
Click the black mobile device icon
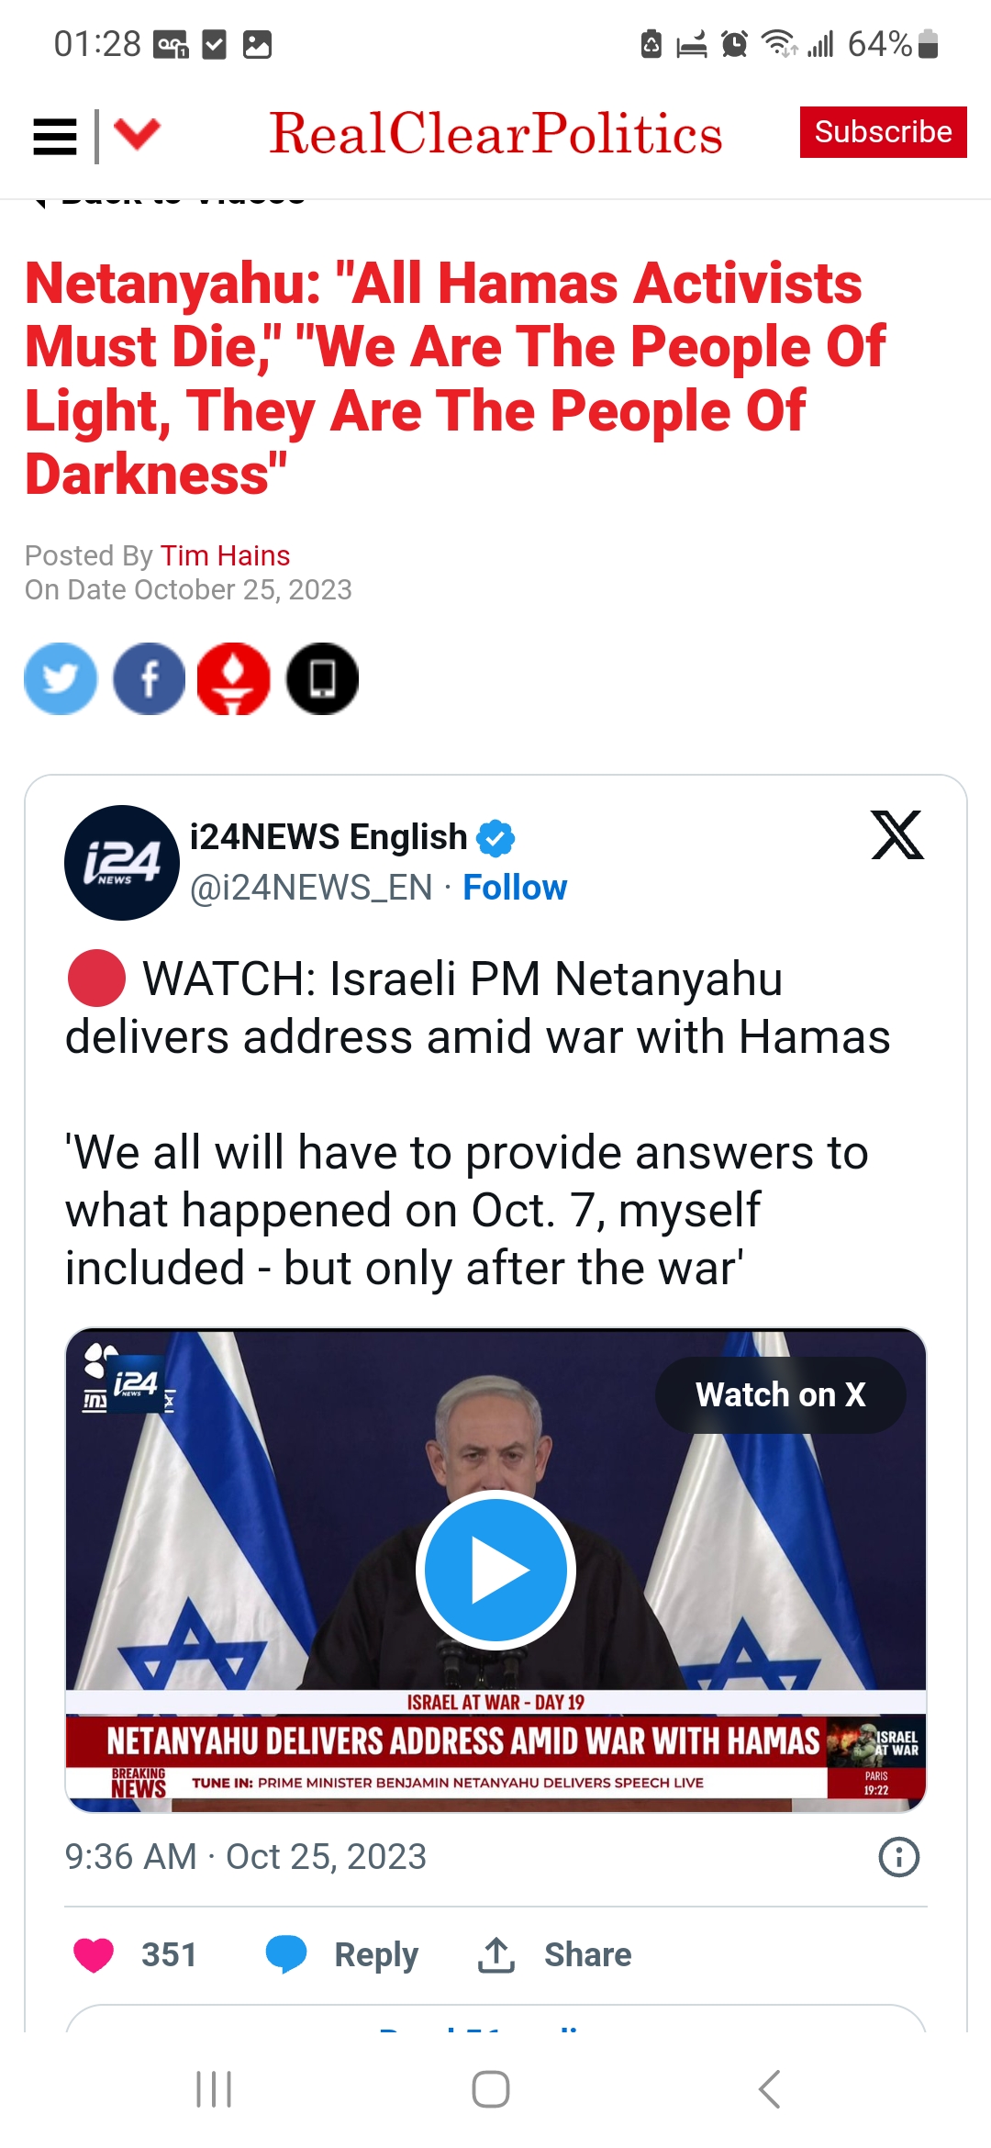coord(322,678)
